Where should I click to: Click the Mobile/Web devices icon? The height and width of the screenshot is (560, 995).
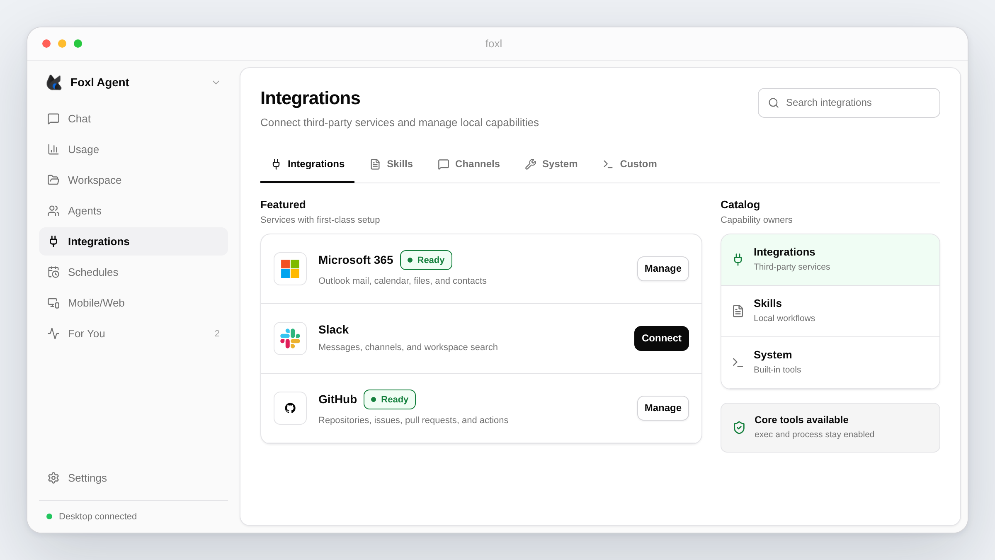(x=53, y=303)
